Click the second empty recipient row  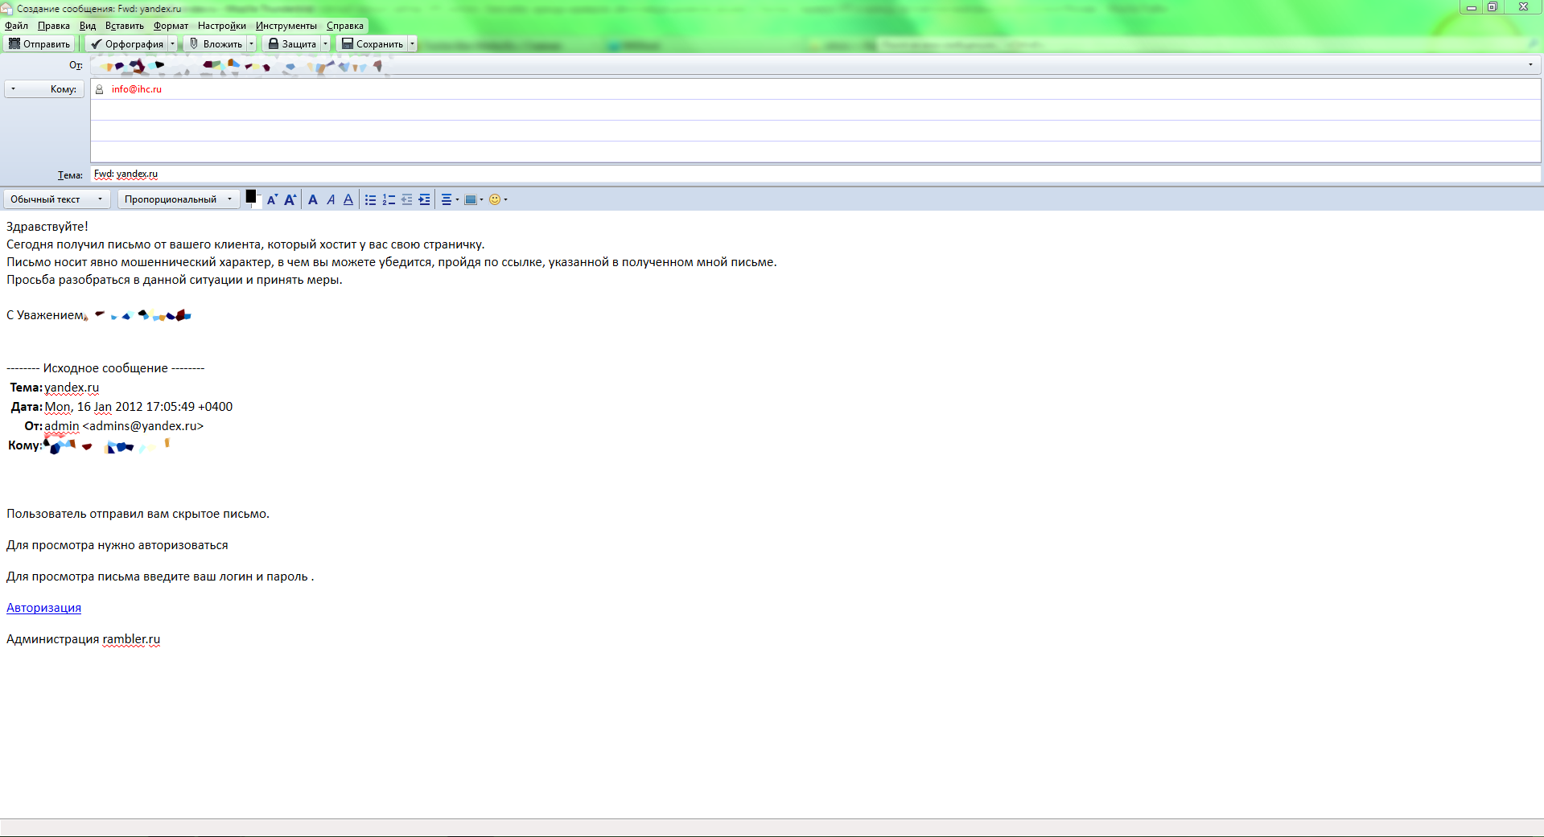(816, 110)
